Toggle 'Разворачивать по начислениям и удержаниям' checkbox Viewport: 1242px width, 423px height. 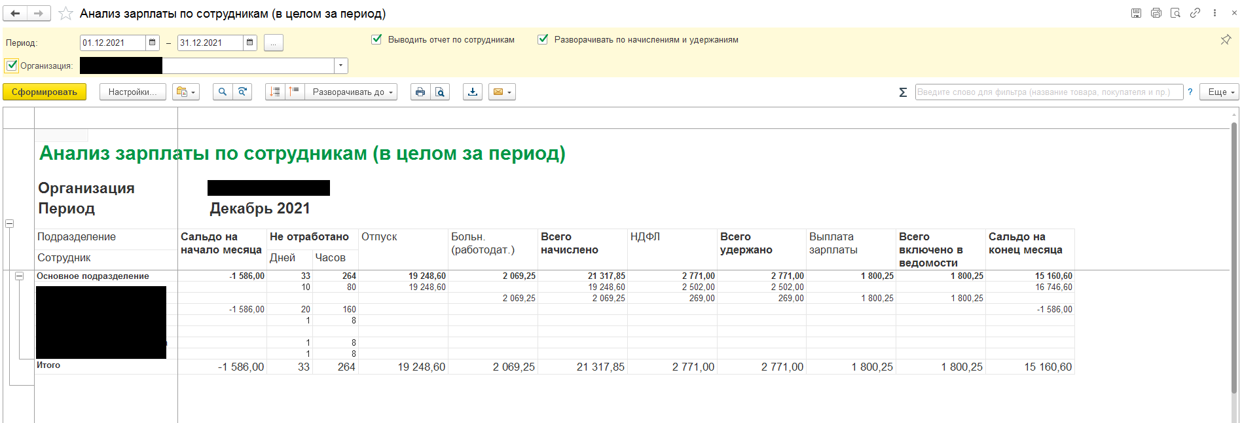tap(543, 39)
